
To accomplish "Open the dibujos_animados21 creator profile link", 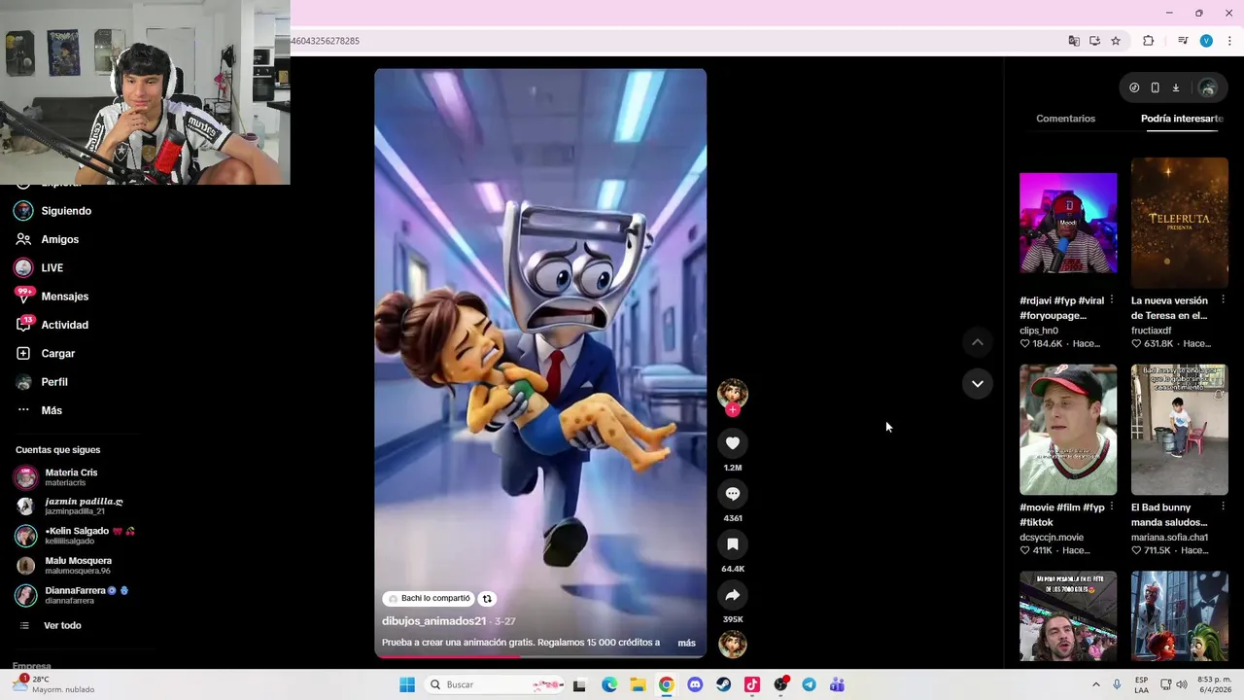I will [433, 621].
